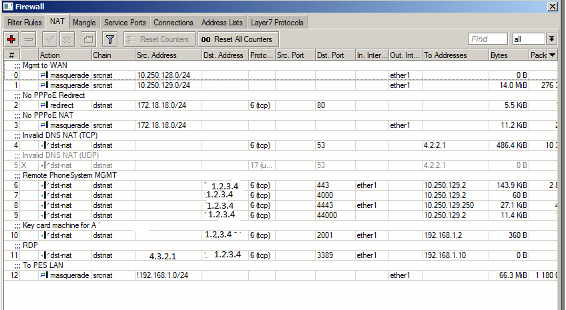Click Reset Counters button
Viewport: 566px width, 310px height.
coord(159,39)
